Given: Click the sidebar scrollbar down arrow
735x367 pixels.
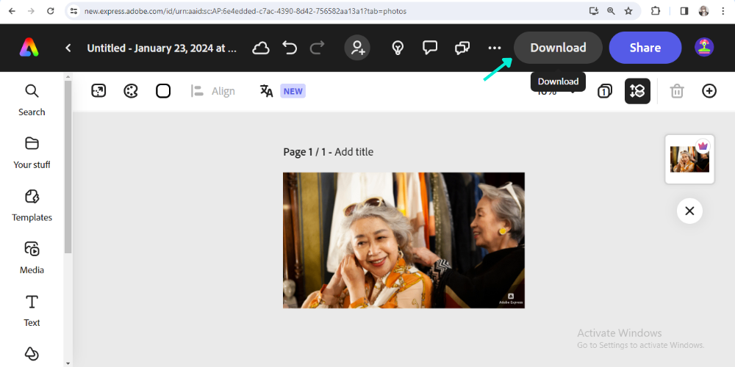Looking at the screenshot, I should click(x=68, y=363).
